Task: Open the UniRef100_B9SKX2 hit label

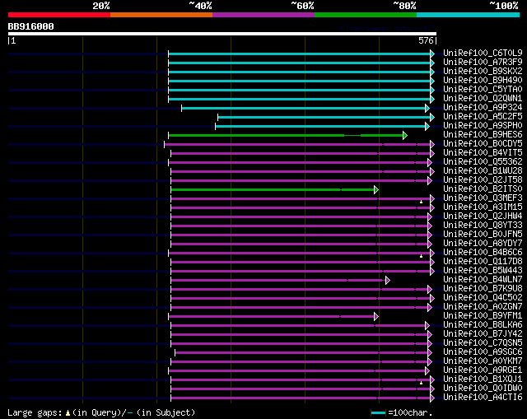Action: point(483,71)
